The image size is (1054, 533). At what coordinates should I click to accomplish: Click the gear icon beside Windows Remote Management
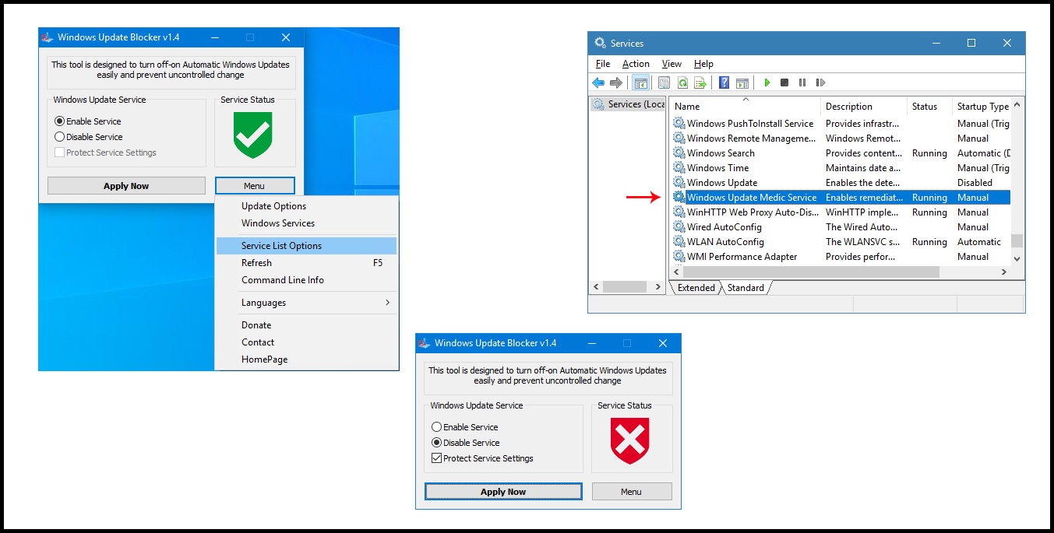point(679,138)
